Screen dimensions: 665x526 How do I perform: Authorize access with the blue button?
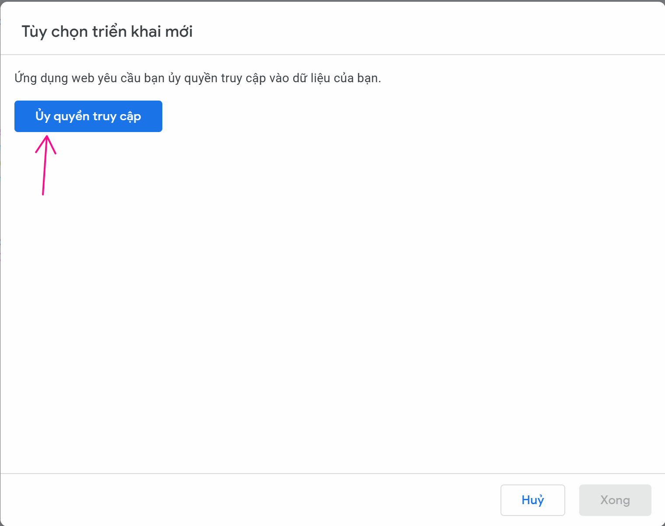coord(88,116)
